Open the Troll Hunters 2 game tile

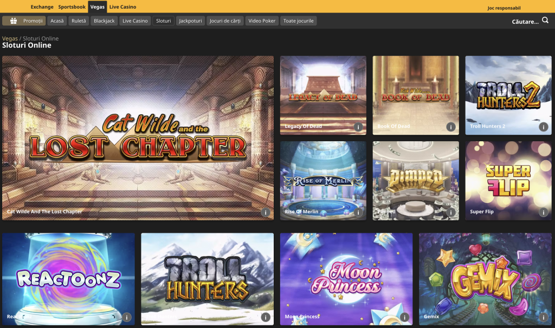coord(508,95)
